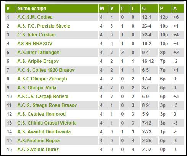Open A.S.C.Olimpic Zărneşti team page
Image resolution: width=187 pixels, height=156 pixels.
pos(42,79)
